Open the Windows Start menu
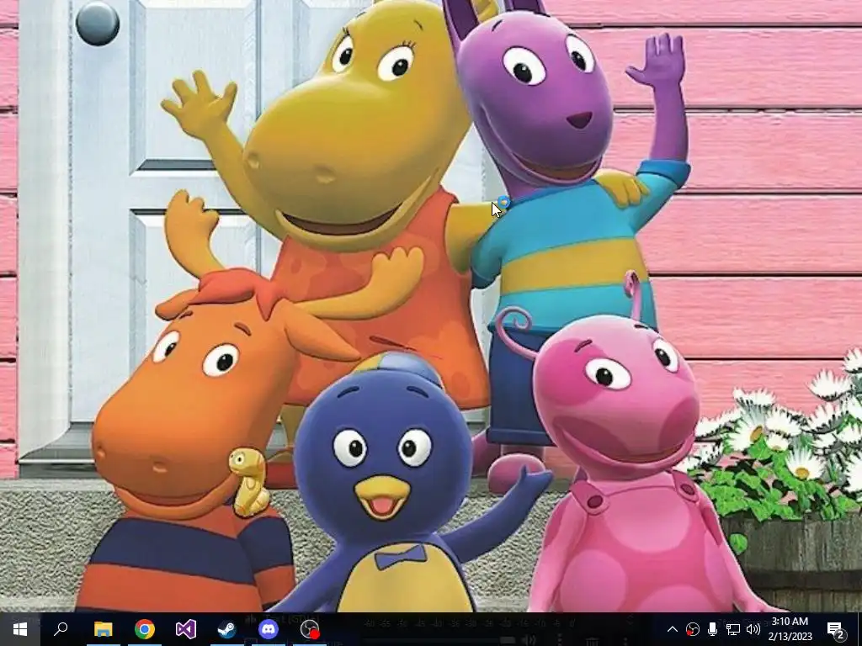 point(20,629)
